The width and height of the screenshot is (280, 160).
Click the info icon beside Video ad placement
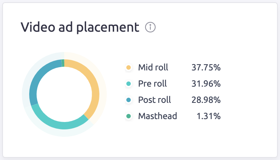pyautogui.click(x=150, y=27)
